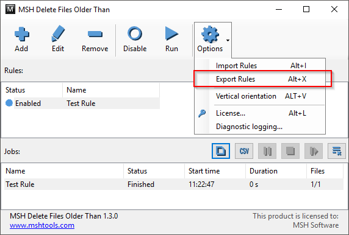Click the Remove minus icon

coord(95,34)
